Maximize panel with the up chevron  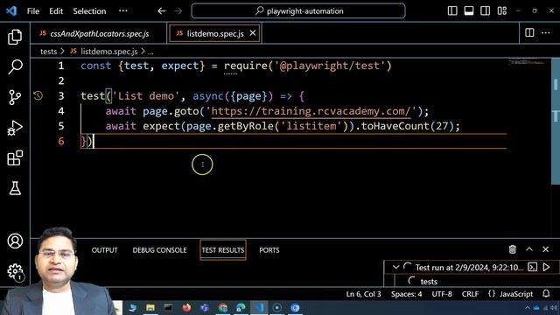(x=528, y=249)
